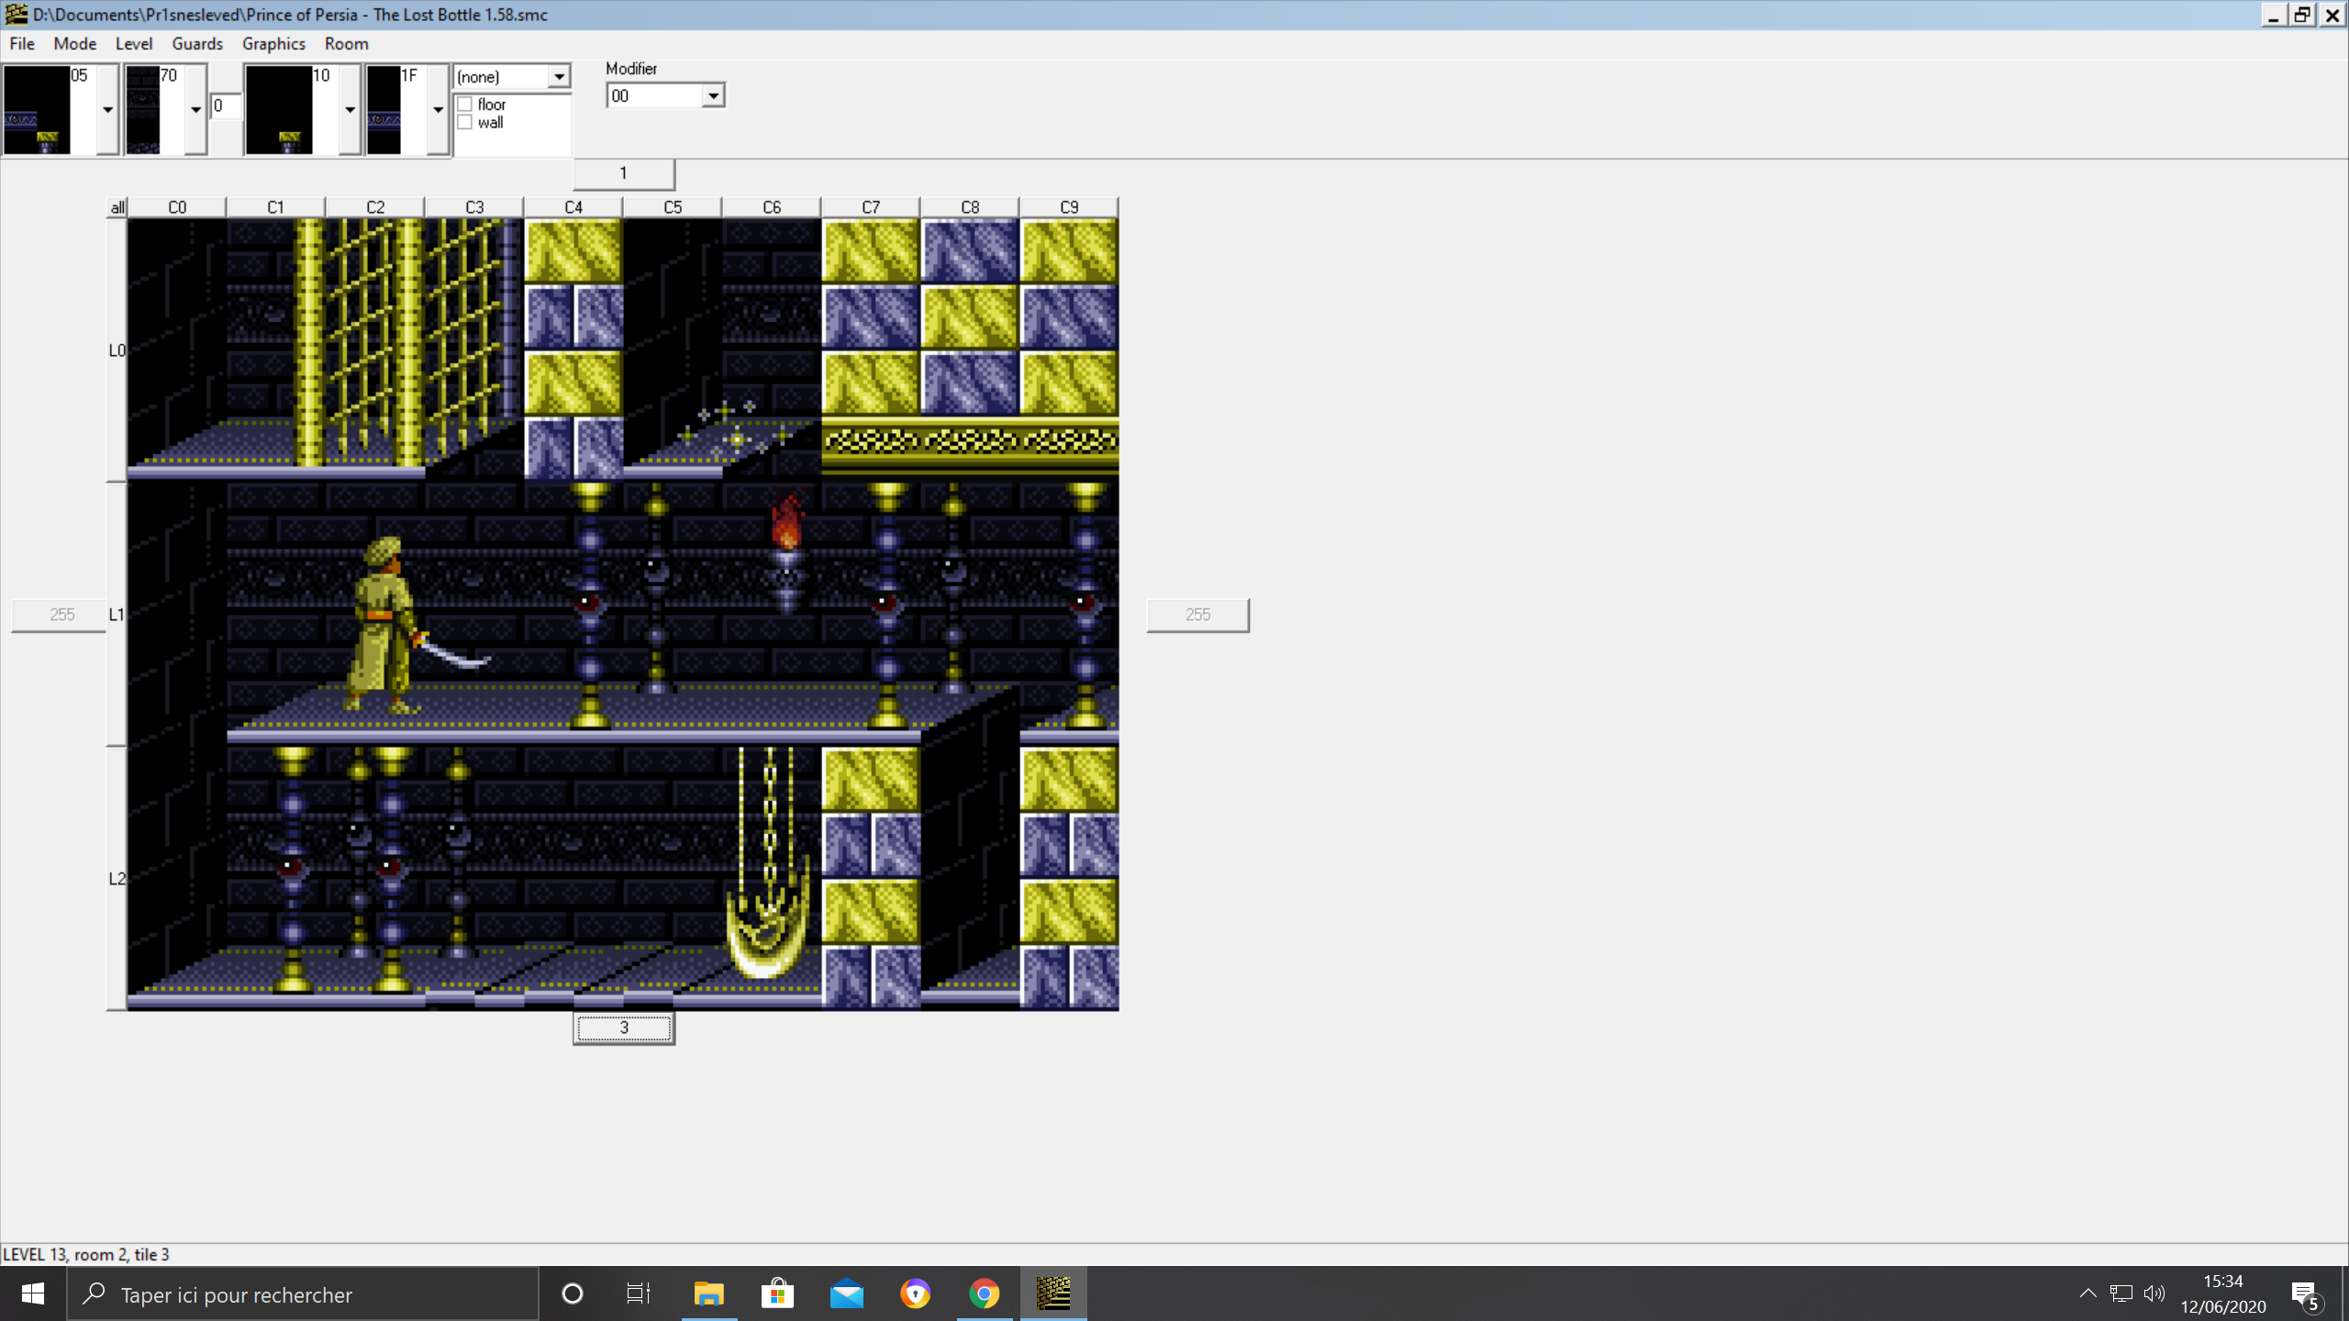Open Microsoft Store from taskbar
Image resolution: width=2349 pixels, height=1321 pixels.
pos(777,1293)
